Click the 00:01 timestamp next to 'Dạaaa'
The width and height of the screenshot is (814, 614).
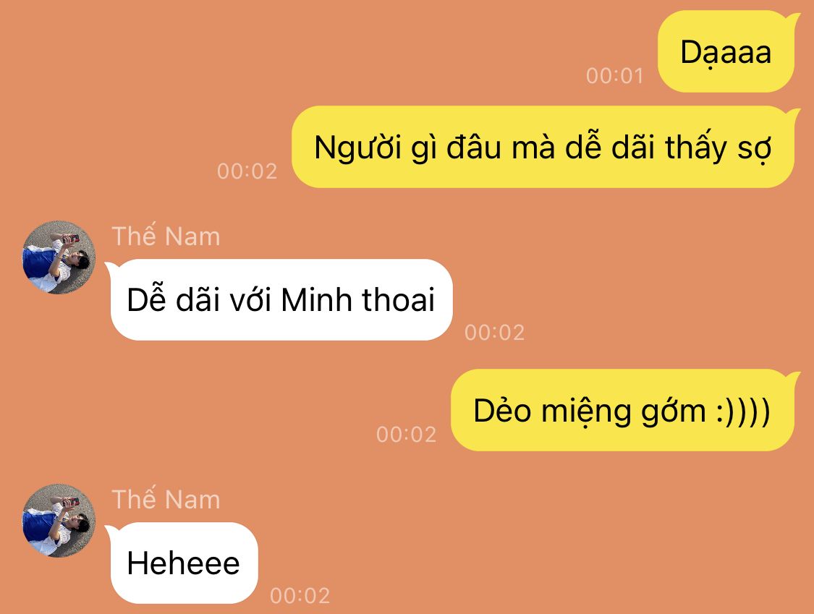click(x=614, y=76)
